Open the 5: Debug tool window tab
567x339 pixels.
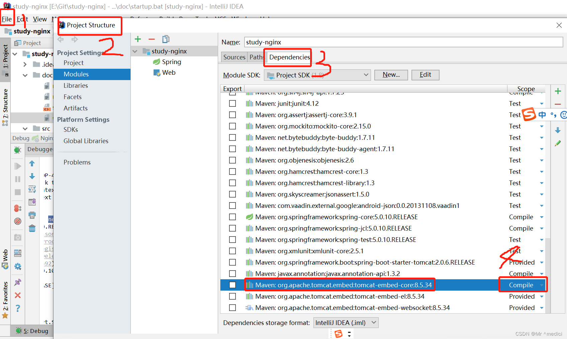pos(32,331)
